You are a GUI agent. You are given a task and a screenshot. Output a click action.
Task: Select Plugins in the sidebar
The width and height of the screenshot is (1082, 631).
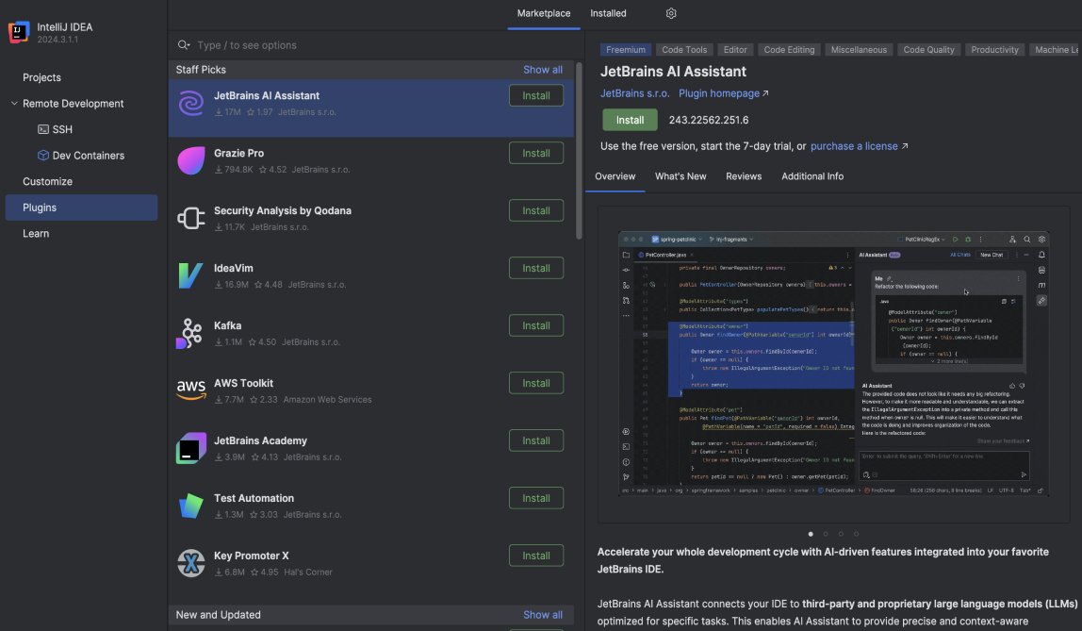(81, 208)
